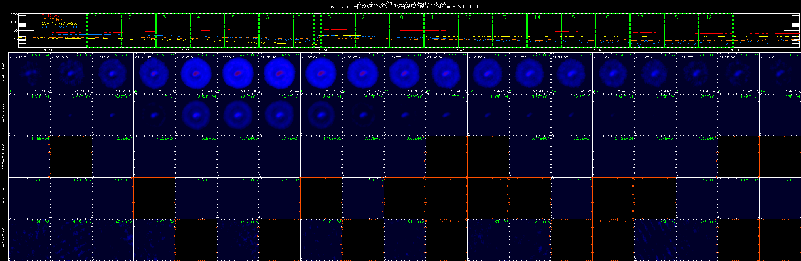Click the orange 12-25 keV legend entry
Image resolution: width=801 pixels, height=261 pixels.
pyautogui.click(x=52, y=19)
